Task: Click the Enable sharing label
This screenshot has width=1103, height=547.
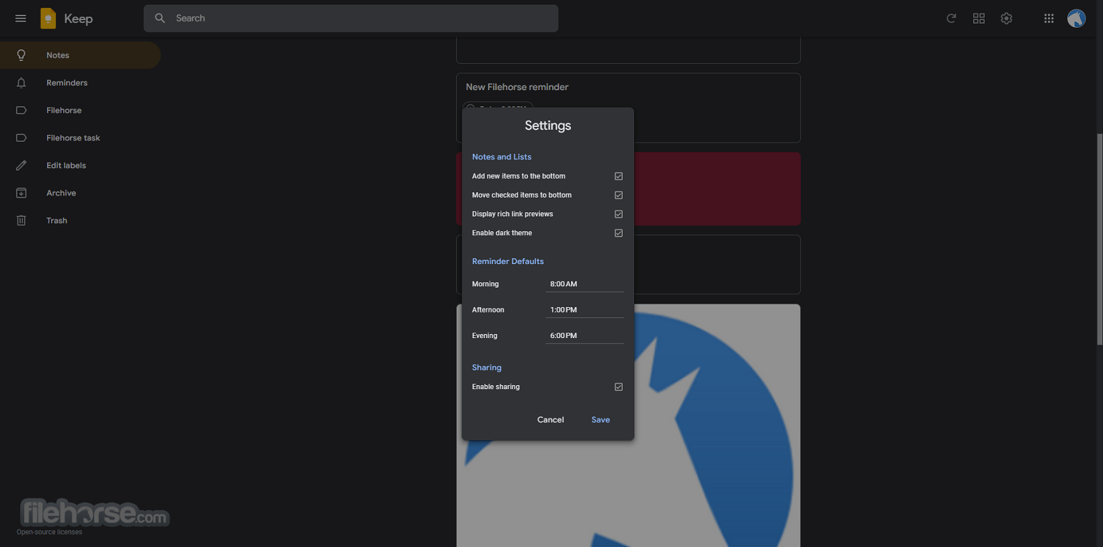Action: point(496,387)
